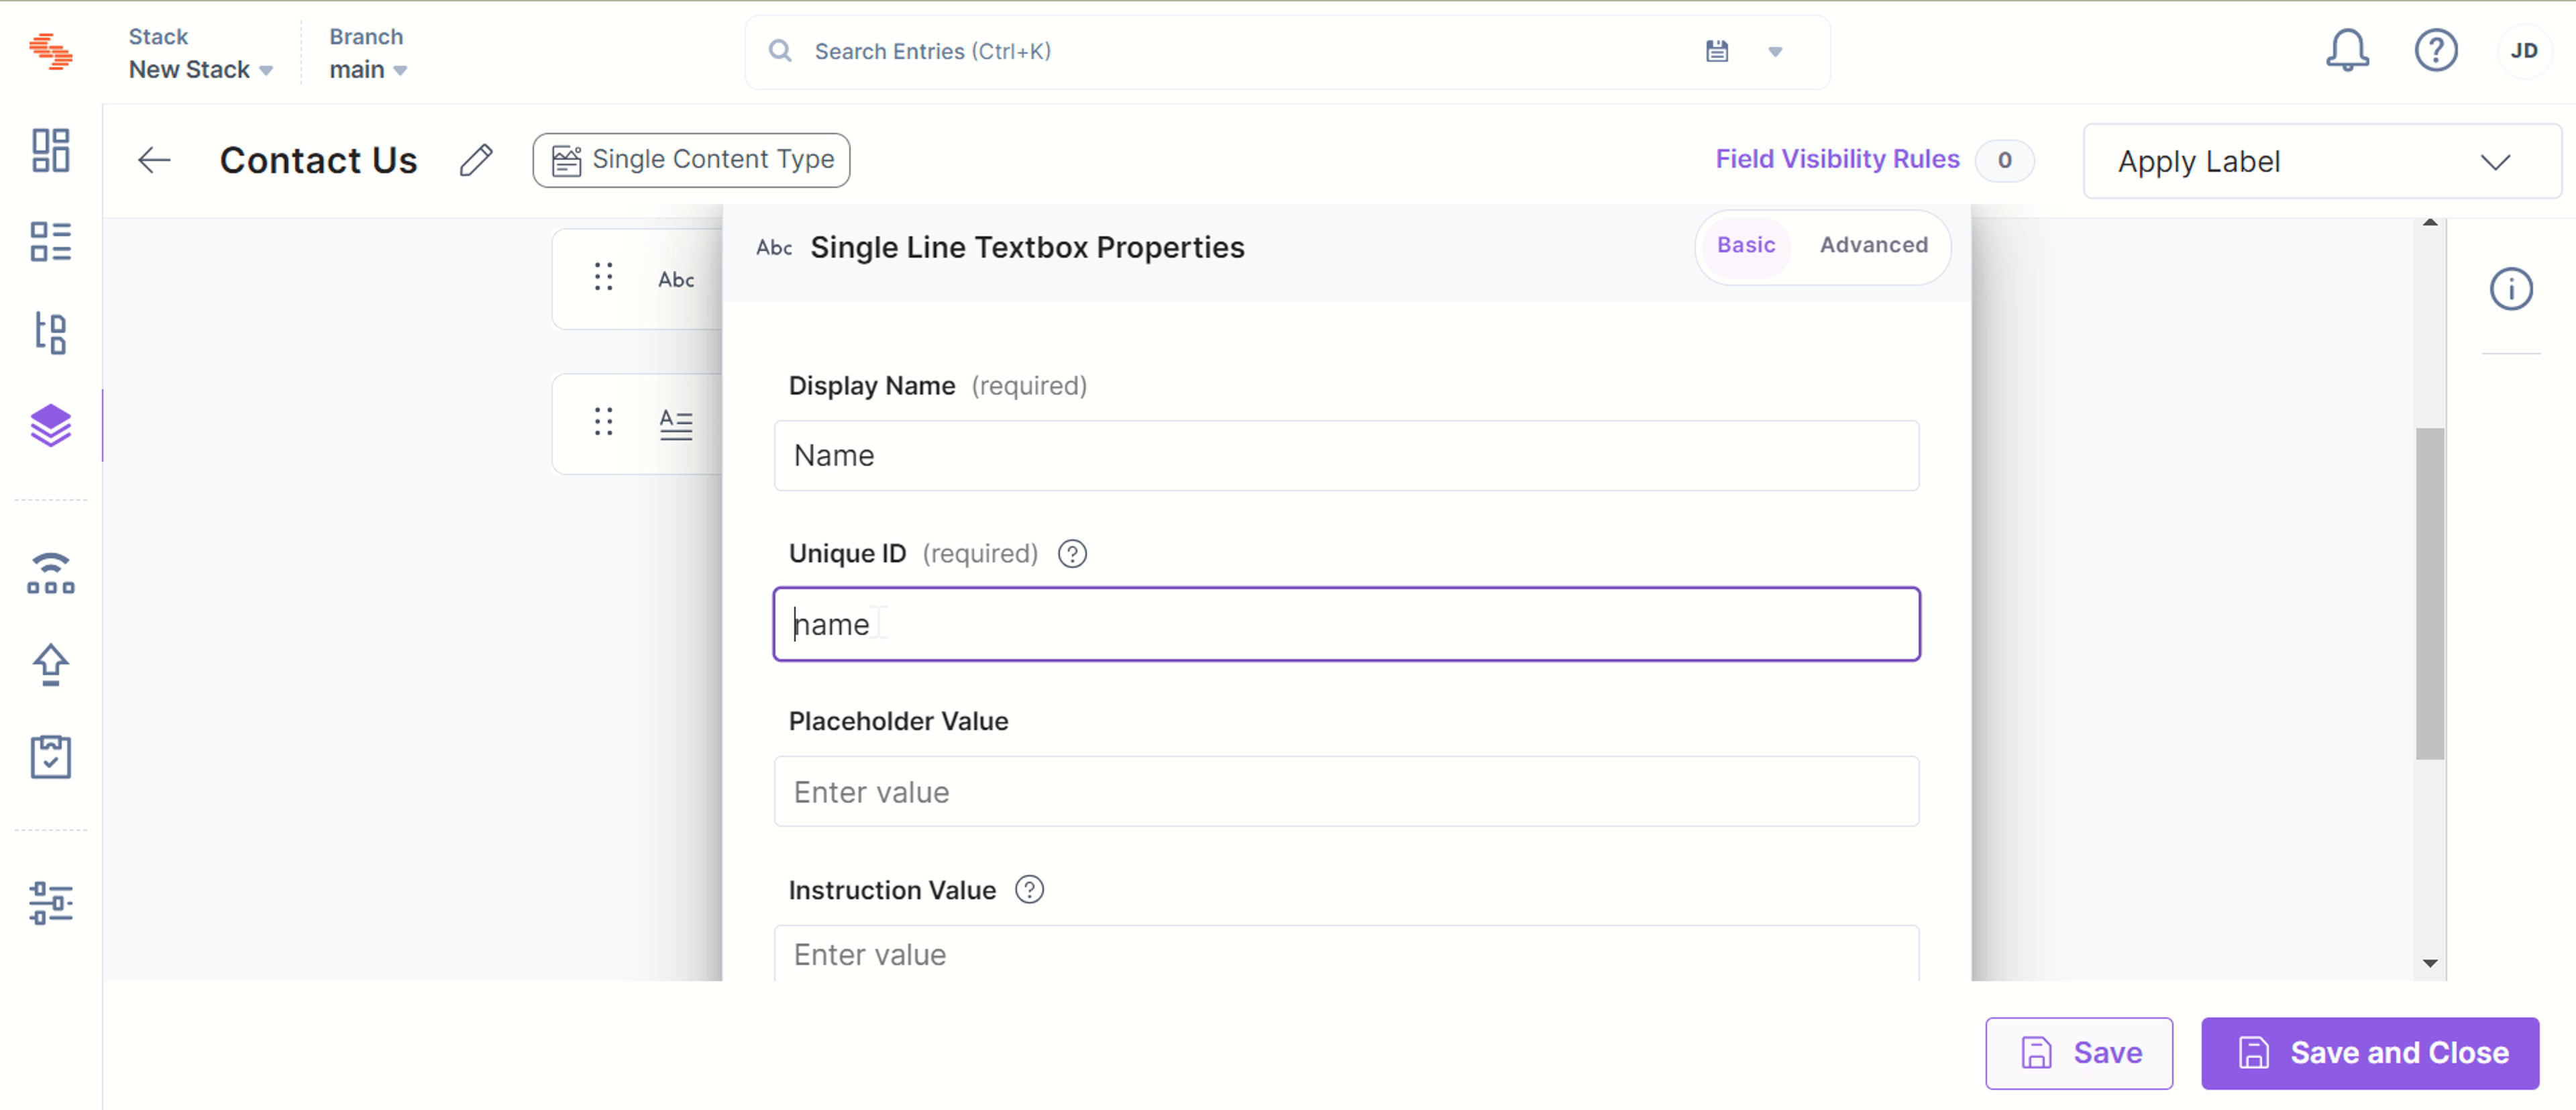Edit the Contact Us title with pencil icon
The width and height of the screenshot is (2576, 1110).
476,160
